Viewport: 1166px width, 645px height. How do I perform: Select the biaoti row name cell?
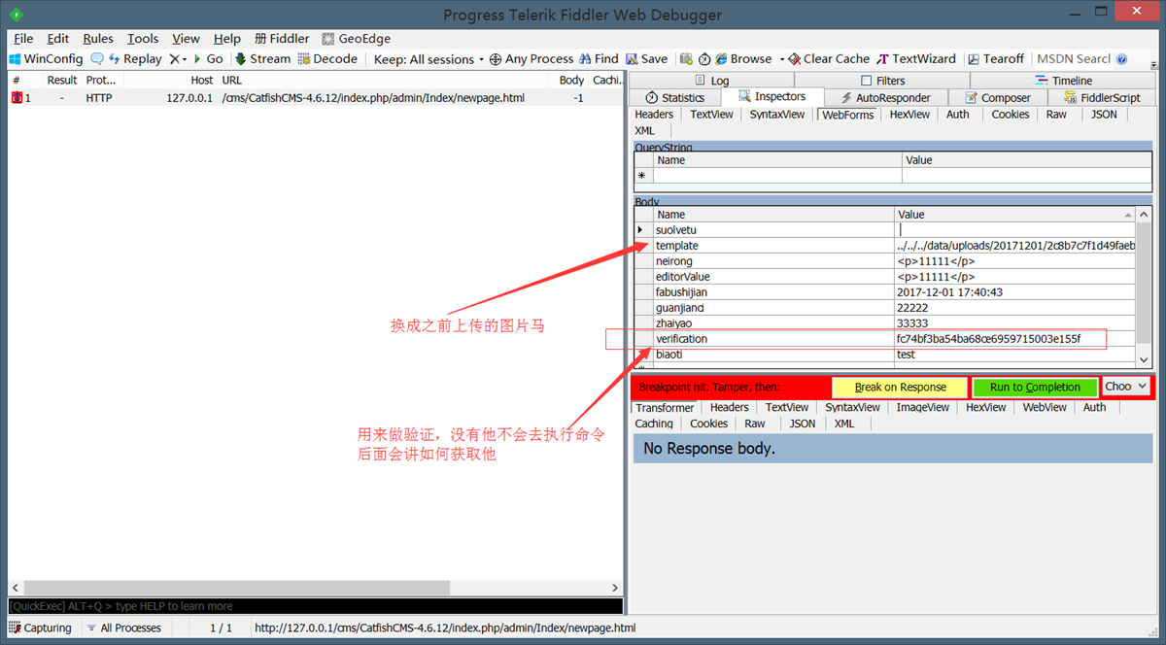(x=772, y=355)
